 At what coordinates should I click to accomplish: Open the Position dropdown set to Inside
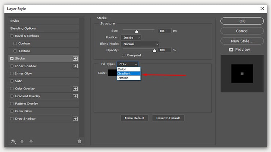coord(131,38)
